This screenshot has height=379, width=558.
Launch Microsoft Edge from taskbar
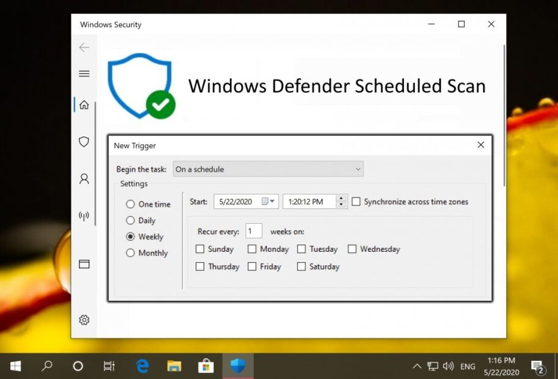(x=143, y=366)
